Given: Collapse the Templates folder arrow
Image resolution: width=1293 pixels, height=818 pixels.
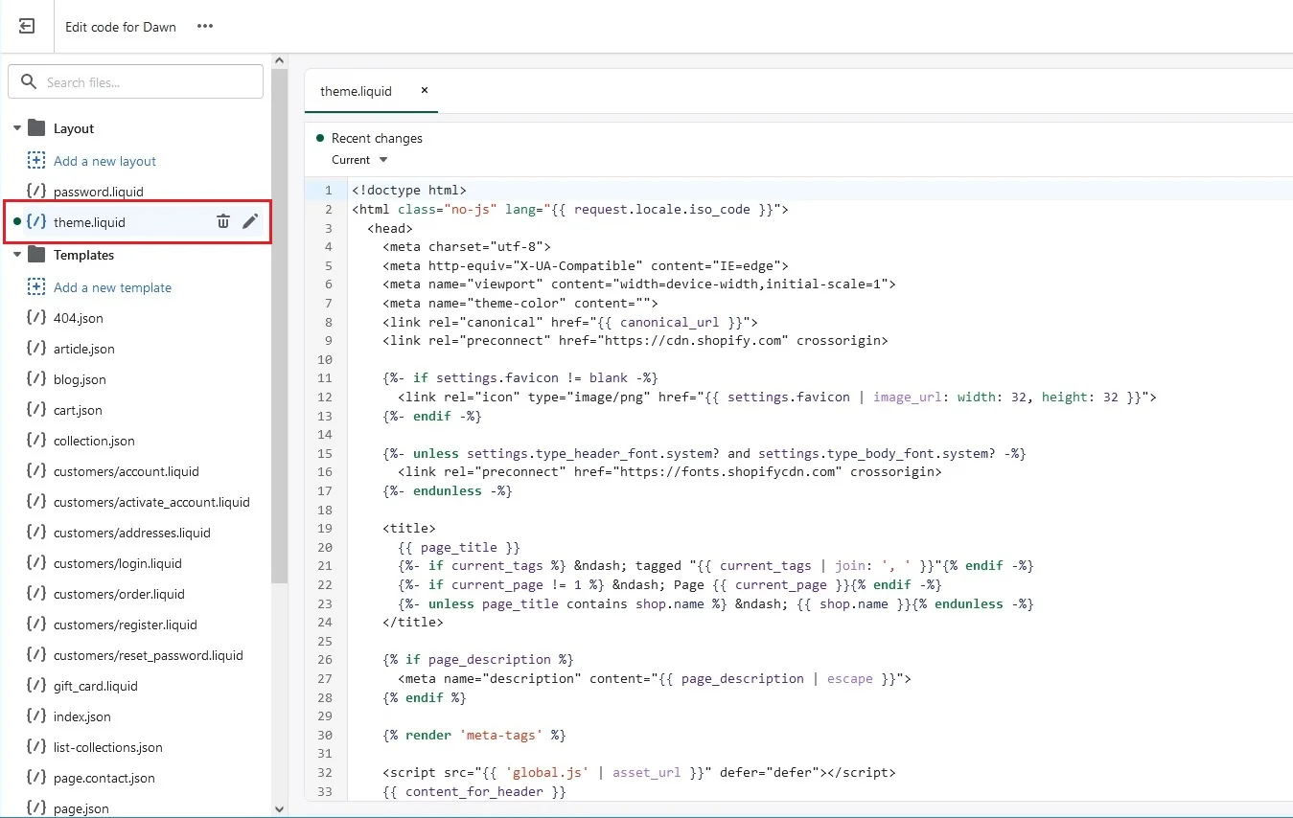Looking at the screenshot, I should (x=17, y=255).
